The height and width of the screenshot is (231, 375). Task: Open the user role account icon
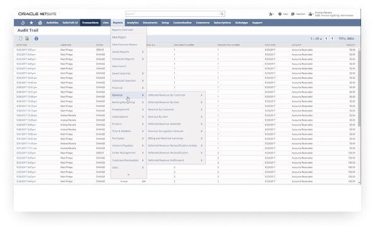[x=311, y=14]
